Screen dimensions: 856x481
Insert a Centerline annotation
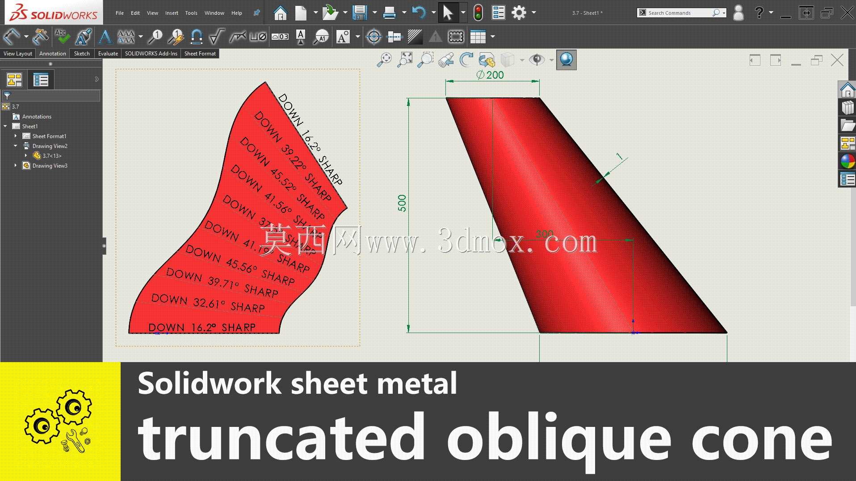[x=394, y=37]
